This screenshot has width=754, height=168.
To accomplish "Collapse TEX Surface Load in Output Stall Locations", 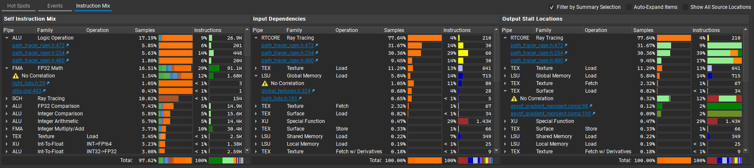I will pyautogui.click(x=505, y=91).
